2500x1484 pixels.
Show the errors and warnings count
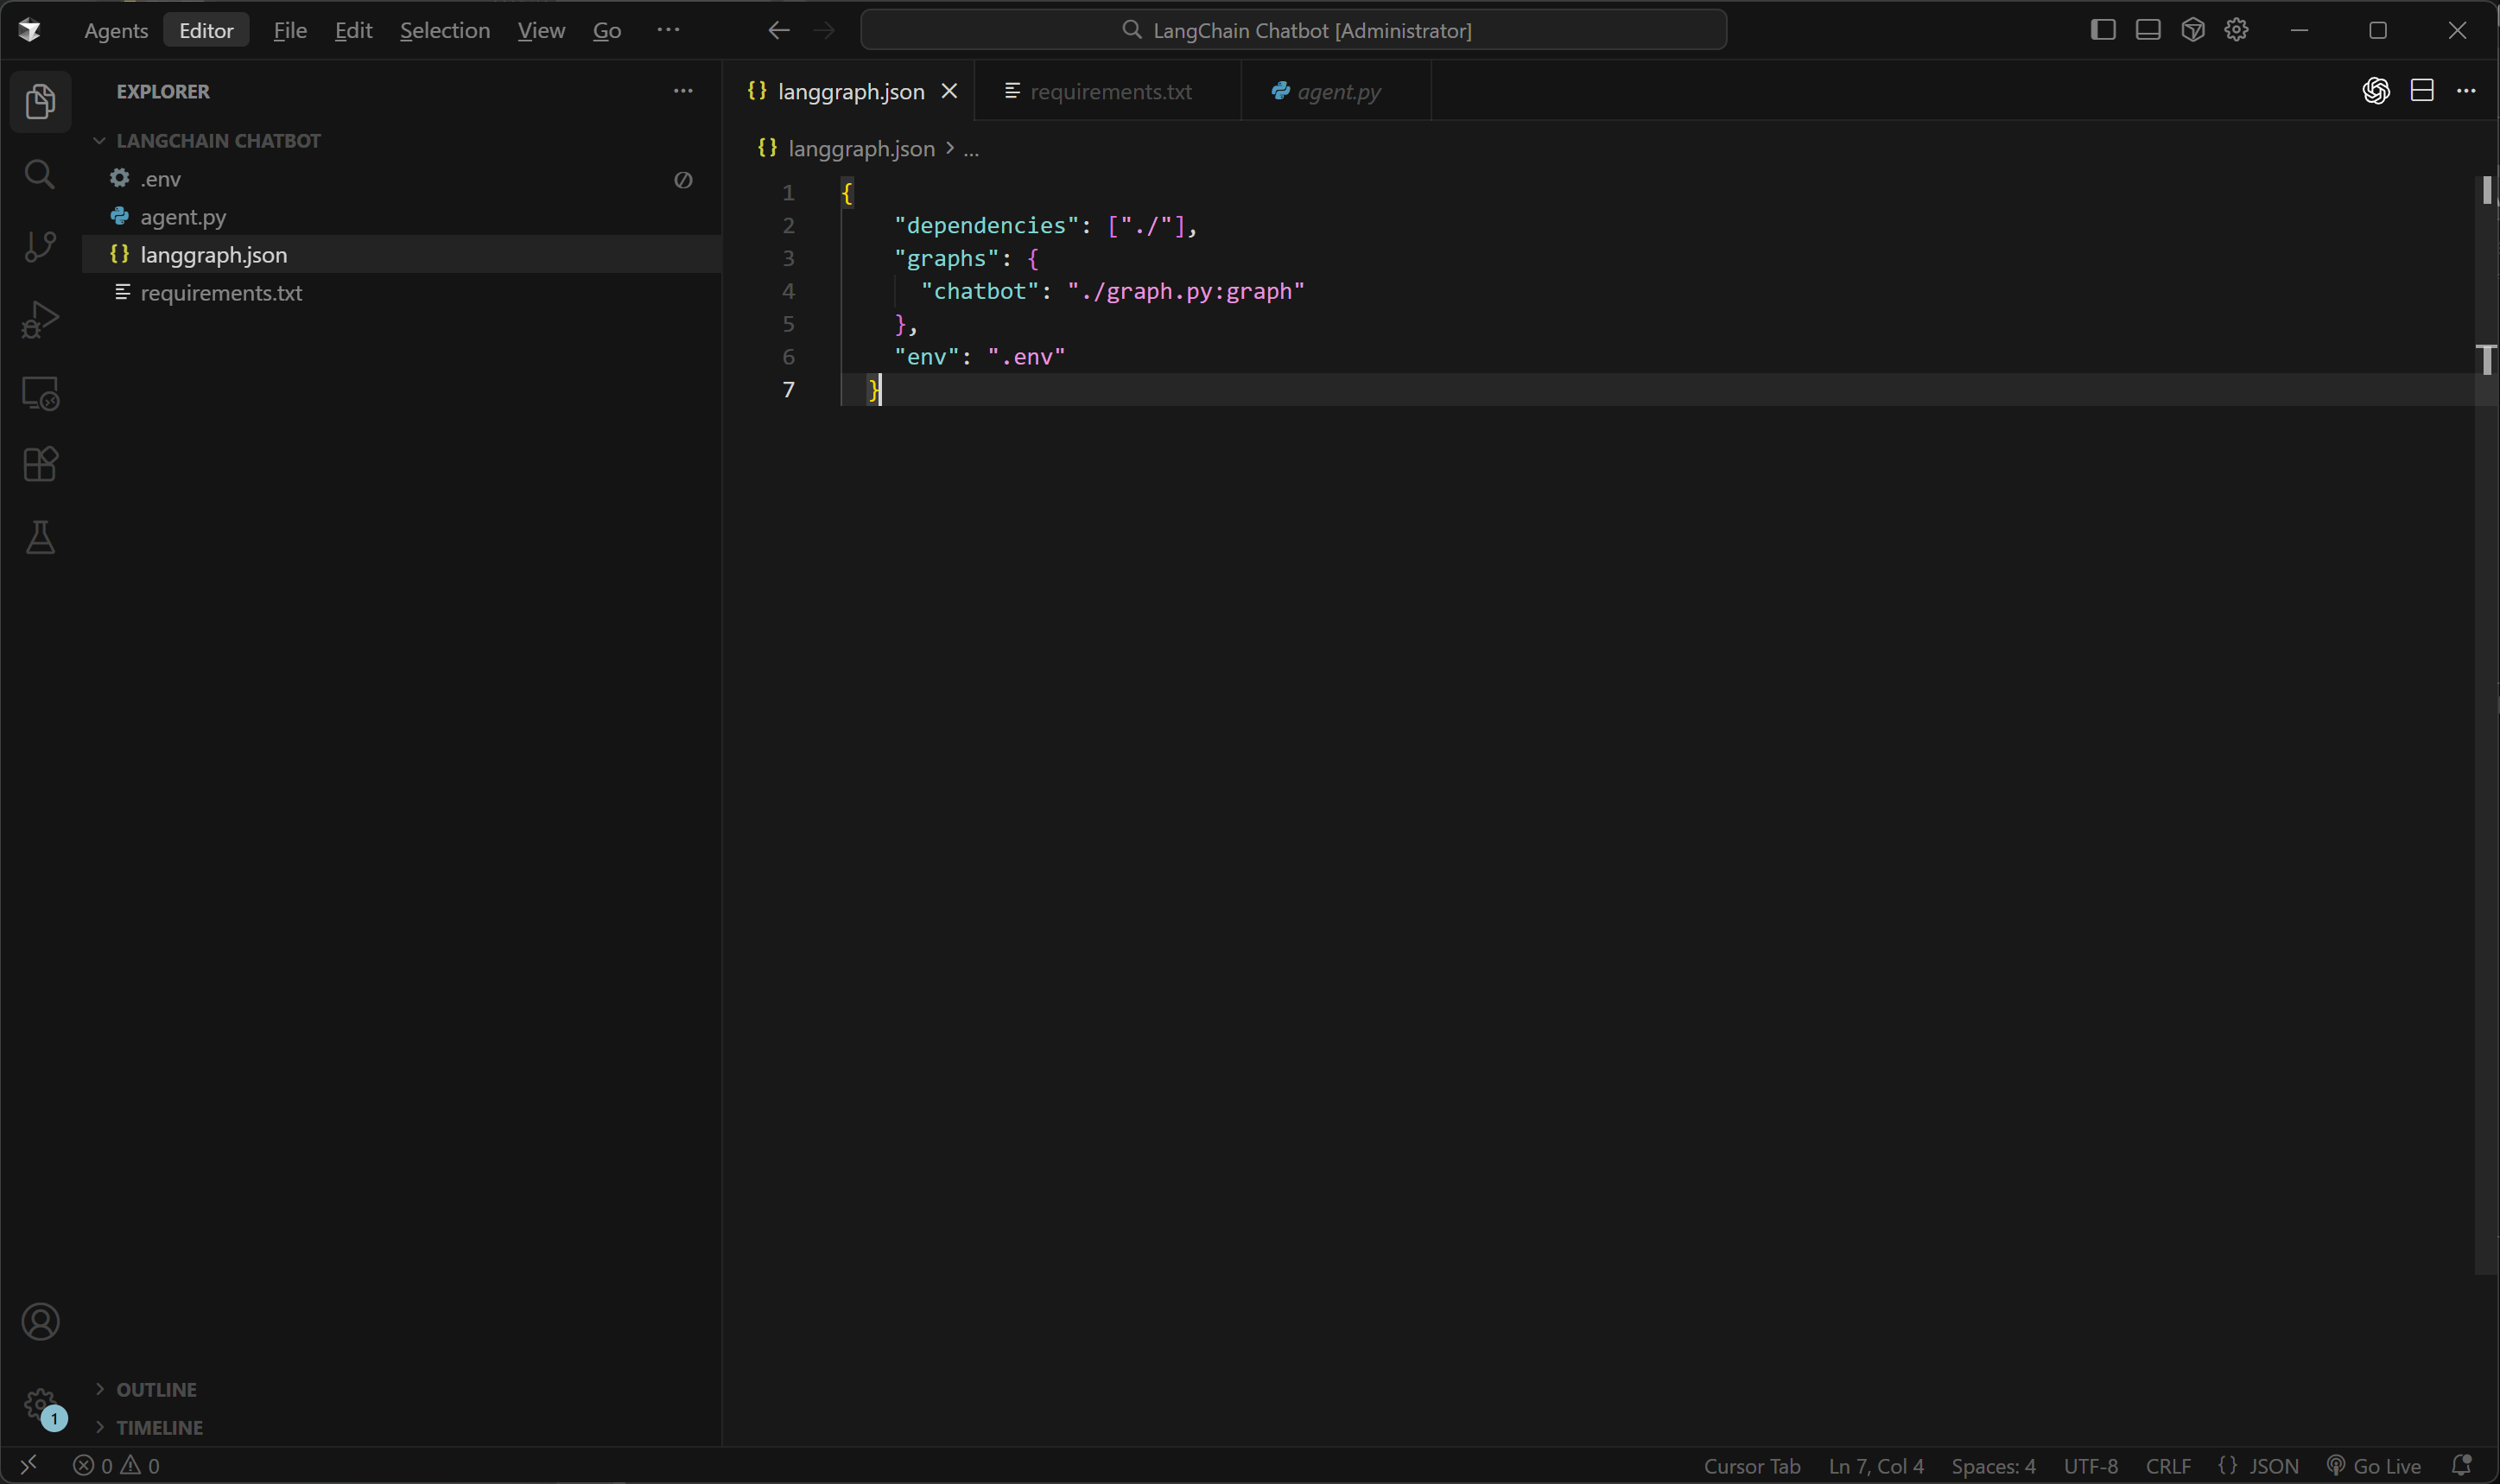pyautogui.click(x=116, y=1465)
